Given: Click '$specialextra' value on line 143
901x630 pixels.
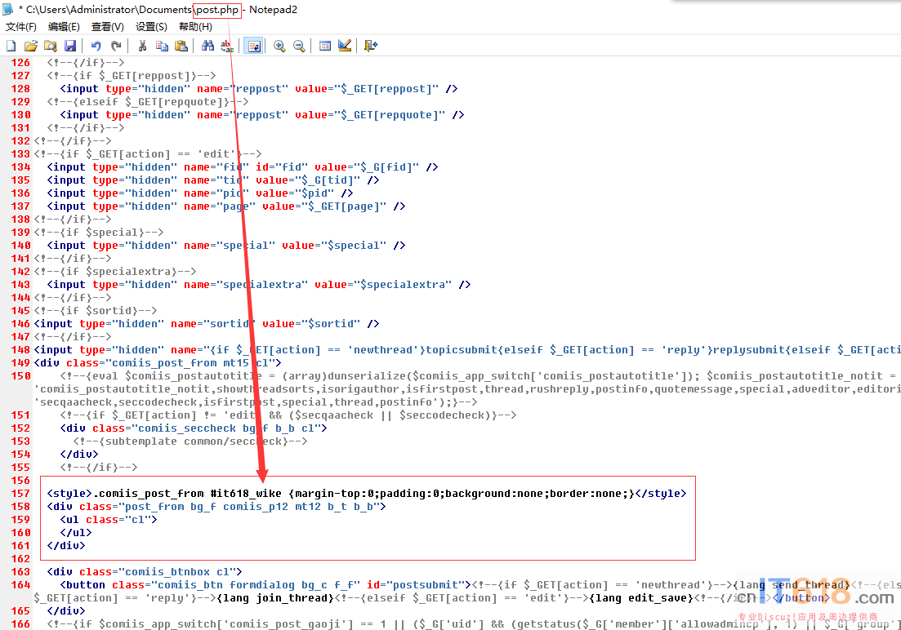Looking at the screenshot, I should coord(402,284).
